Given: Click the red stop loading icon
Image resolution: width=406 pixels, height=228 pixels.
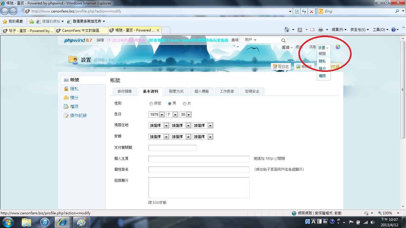Looking at the screenshot, I should (311, 11).
